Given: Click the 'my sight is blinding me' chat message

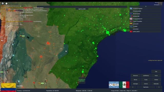Looking at the screenshot, I should (26, 12).
